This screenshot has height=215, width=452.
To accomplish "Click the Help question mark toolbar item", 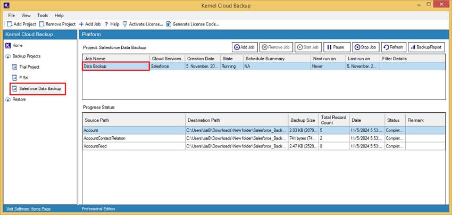I will 112,24.
